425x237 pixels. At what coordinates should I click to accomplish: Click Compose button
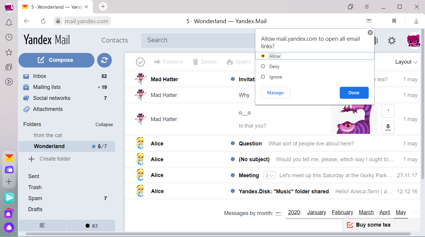point(56,60)
